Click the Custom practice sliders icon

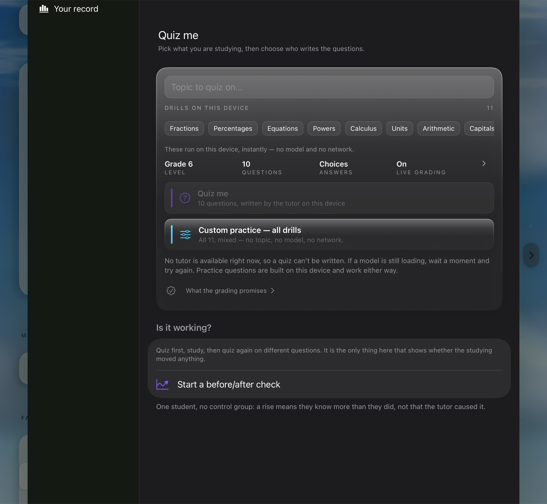tap(185, 234)
